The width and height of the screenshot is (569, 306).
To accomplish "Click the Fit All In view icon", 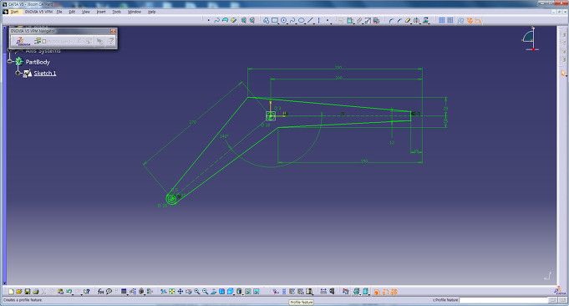I will 172,292.
